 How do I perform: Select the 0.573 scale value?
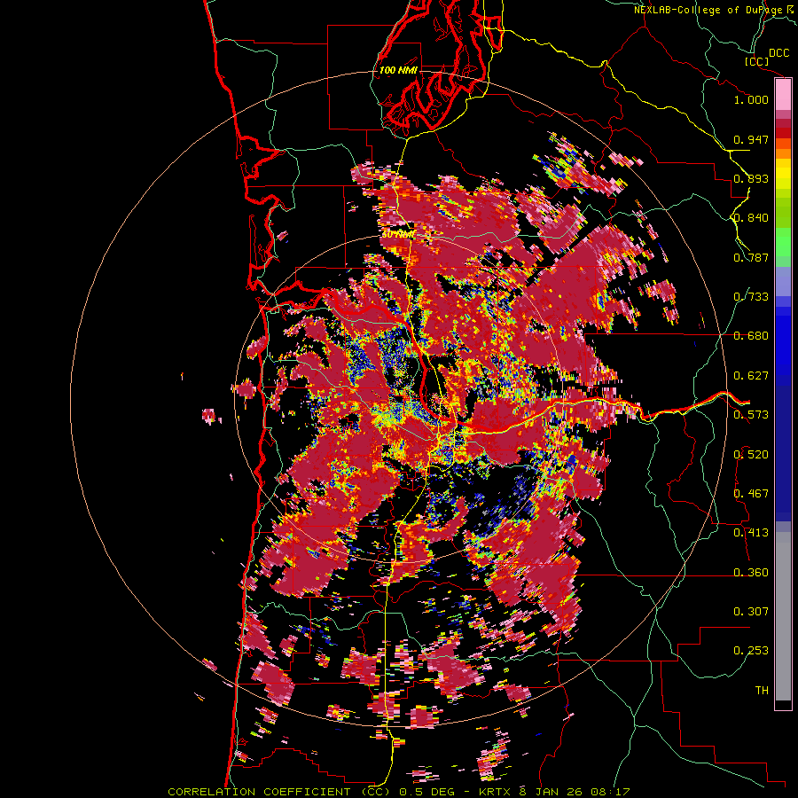(x=751, y=415)
